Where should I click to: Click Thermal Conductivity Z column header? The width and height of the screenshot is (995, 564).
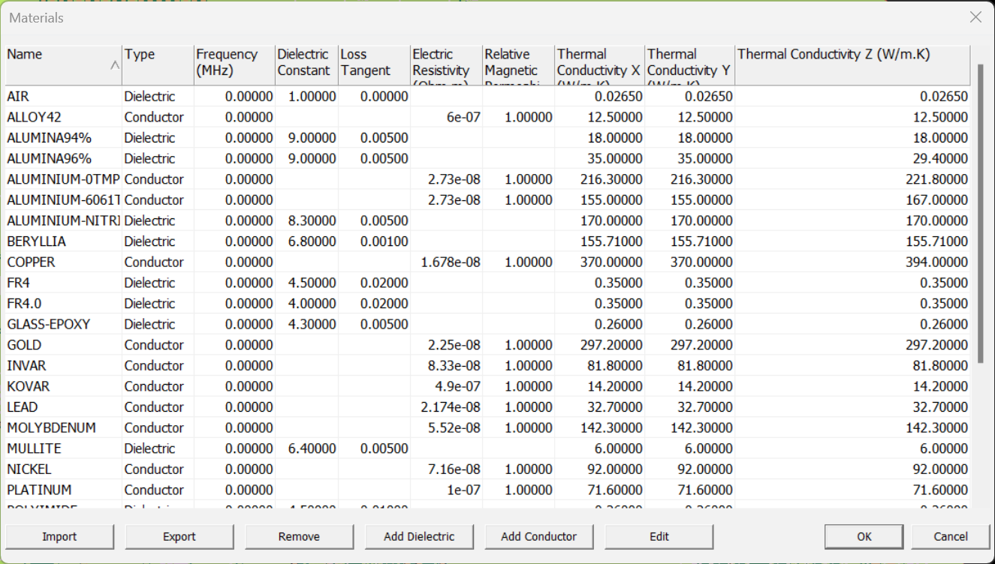click(852, 64)
